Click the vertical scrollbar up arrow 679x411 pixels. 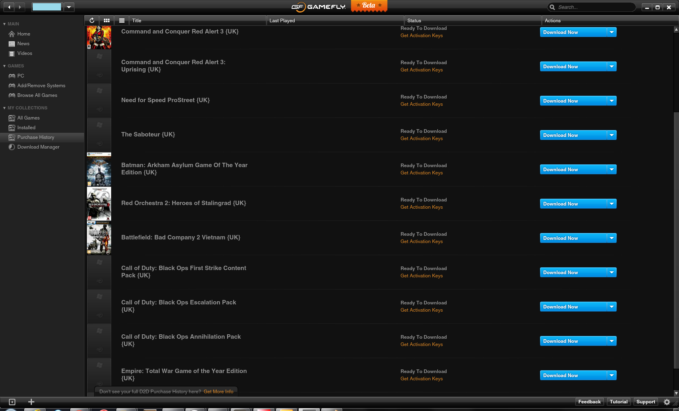point(676,29)
